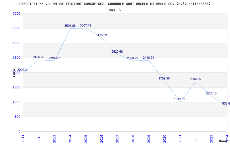
Task: Click y-axis tick label 1500
Action: coord(16,88)
